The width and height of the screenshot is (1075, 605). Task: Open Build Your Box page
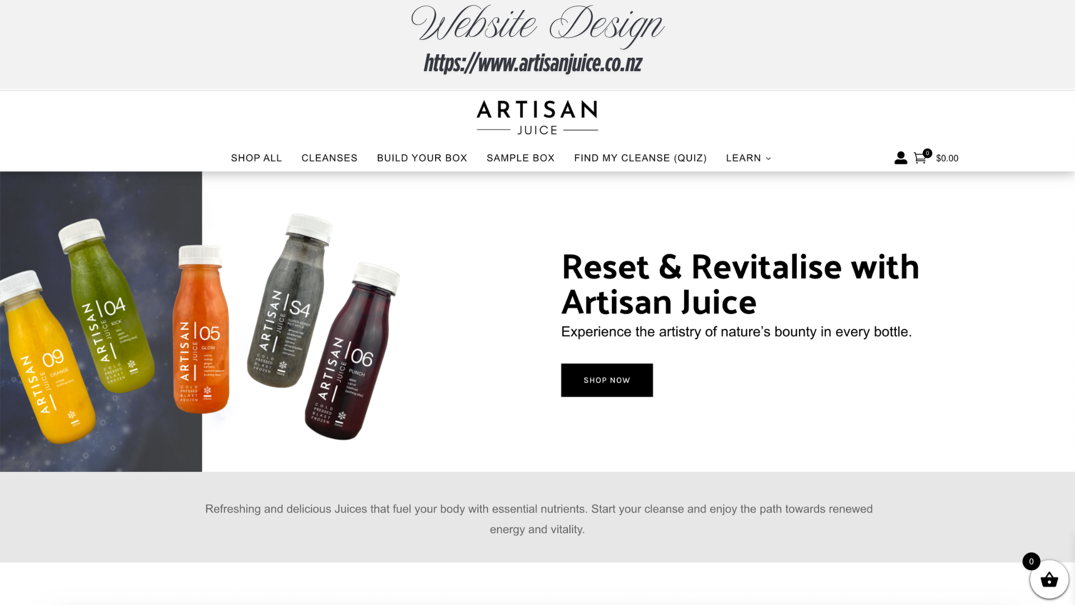(422, 158)
